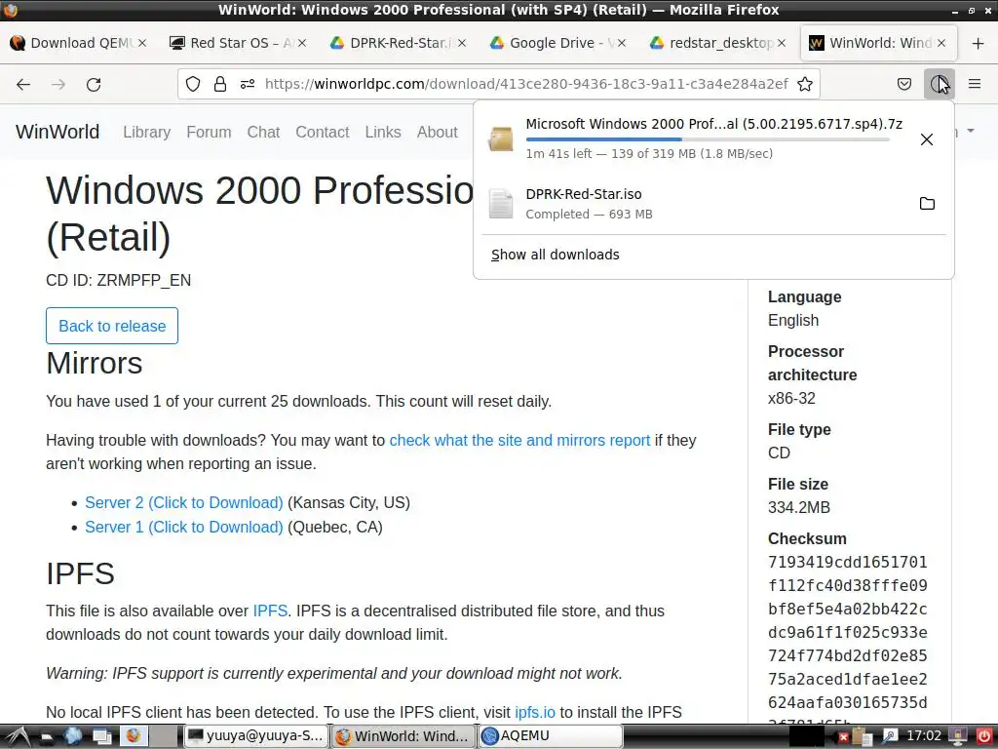This screenshot has height=749, width=998.
Task: Open the About nav link
Action: (x=438, y=132)
